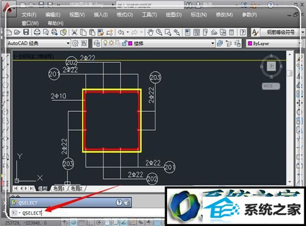Toggle layer lock padlock icon

(124, 43)
